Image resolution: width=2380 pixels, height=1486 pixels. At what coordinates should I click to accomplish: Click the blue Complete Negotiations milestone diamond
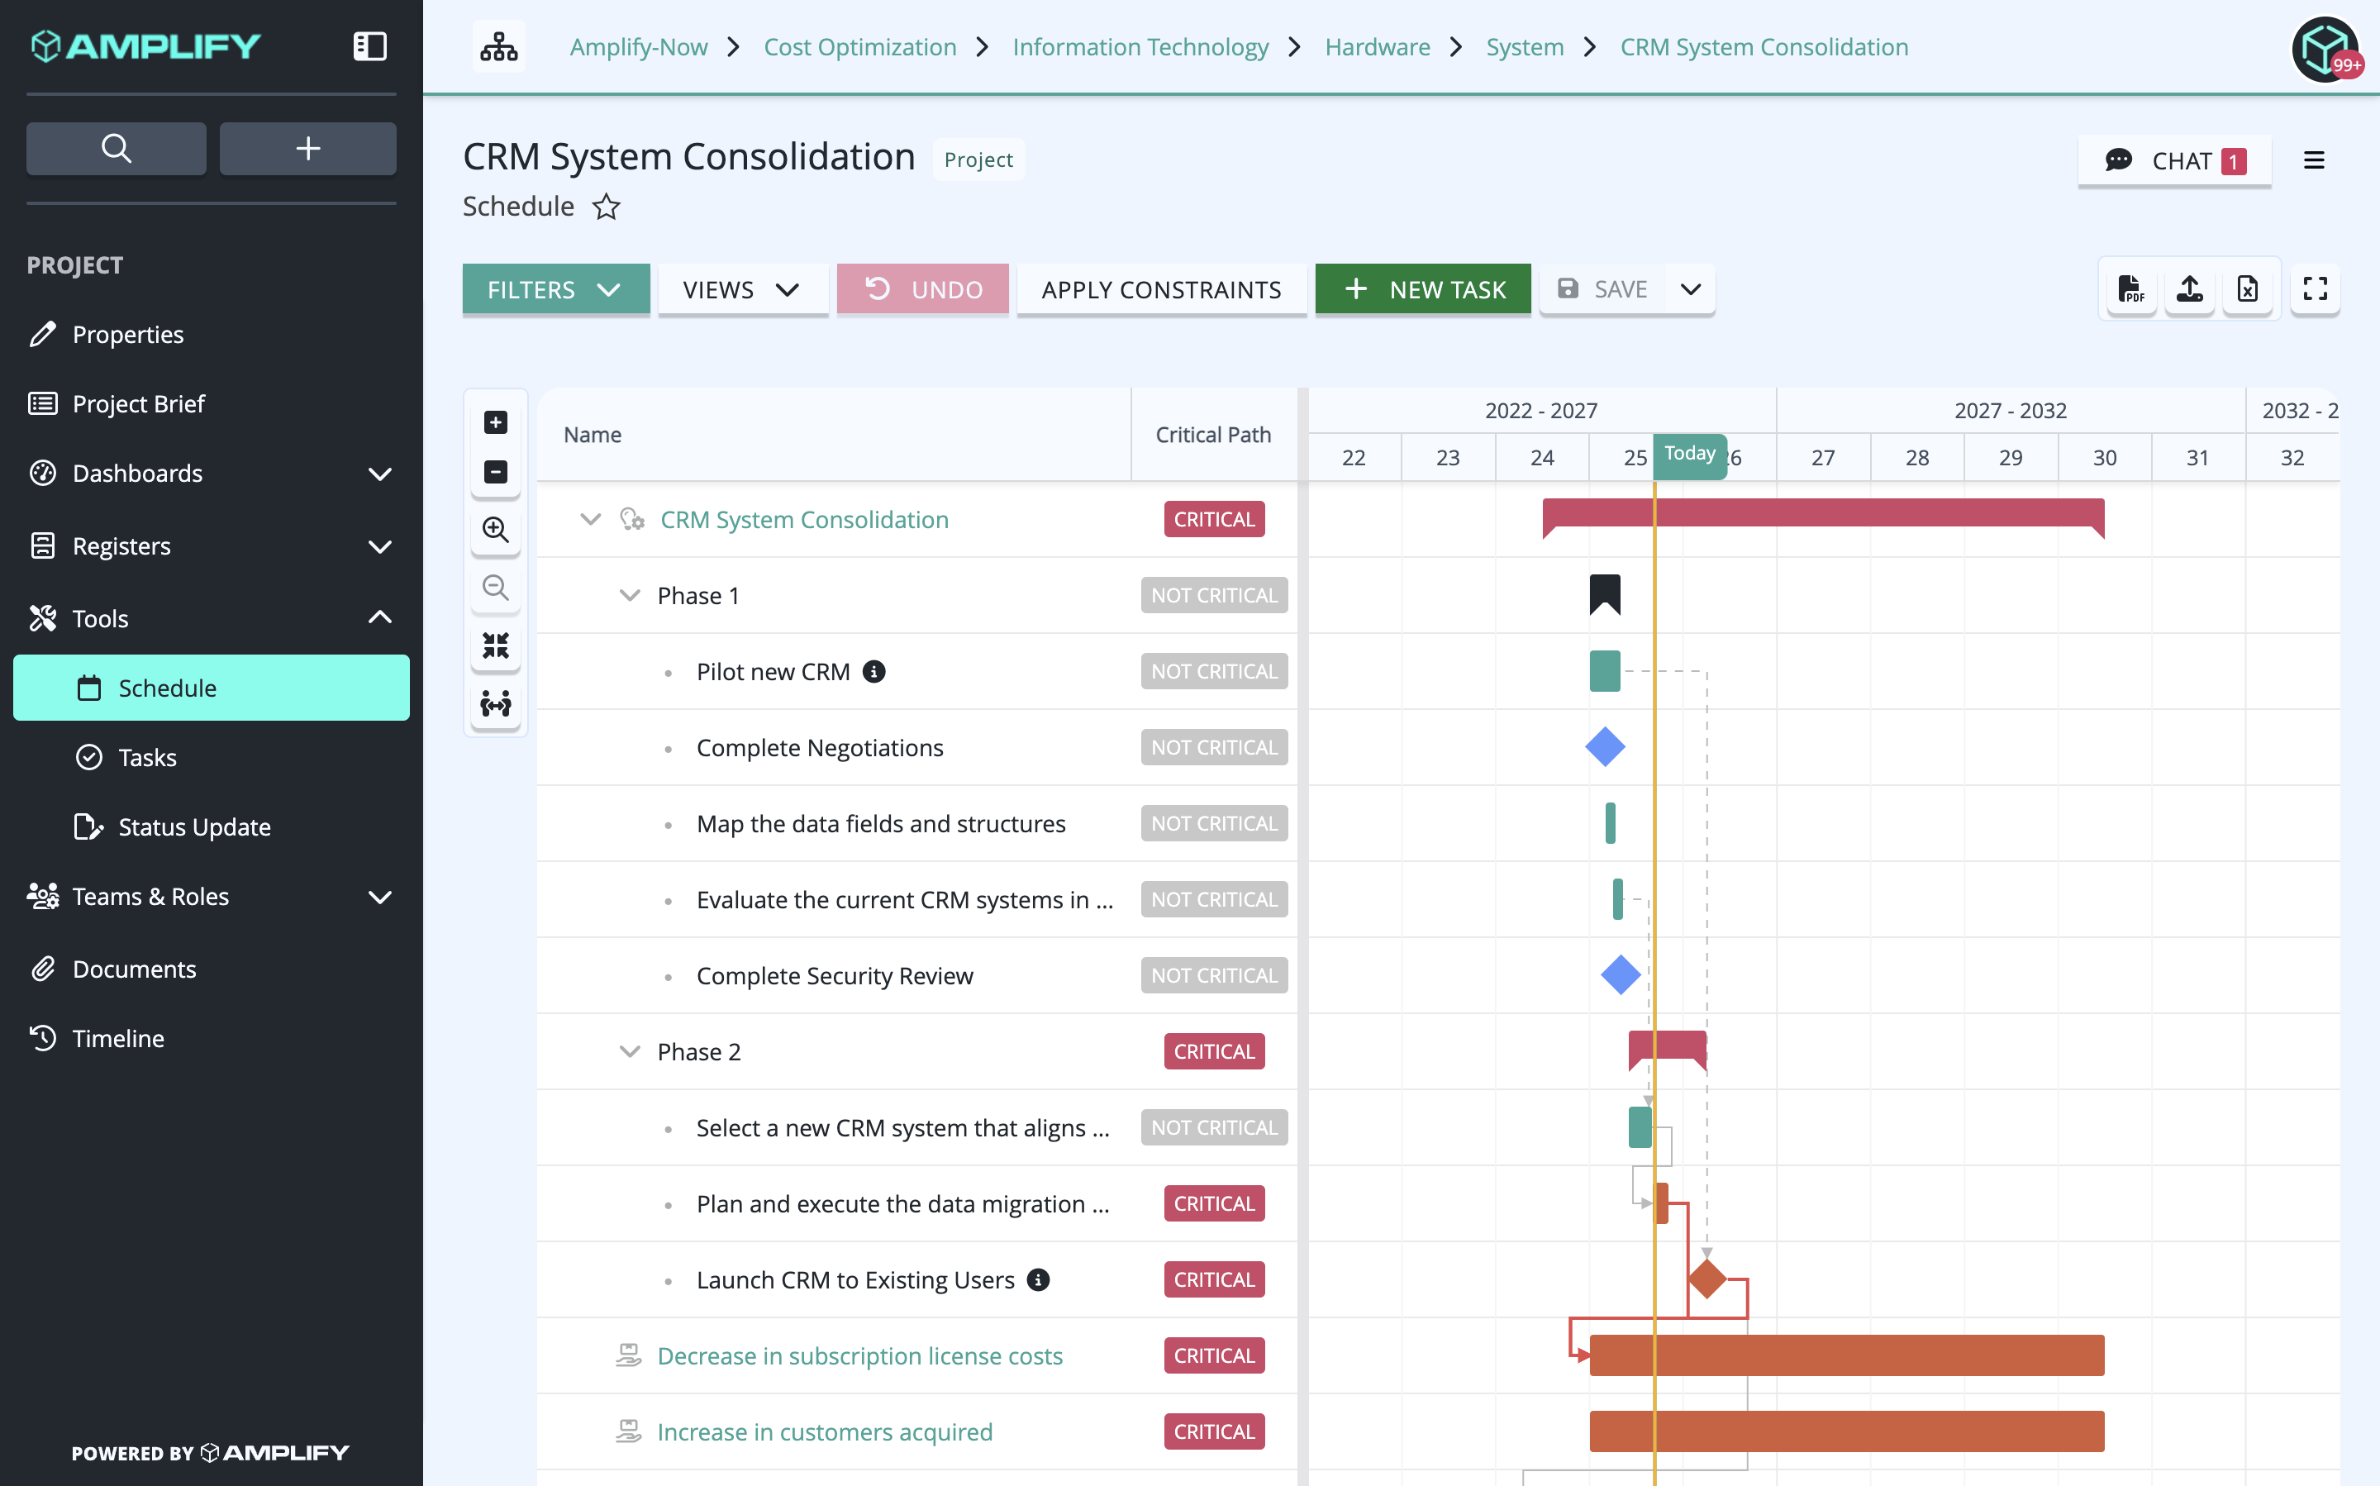coord(1605,747)
